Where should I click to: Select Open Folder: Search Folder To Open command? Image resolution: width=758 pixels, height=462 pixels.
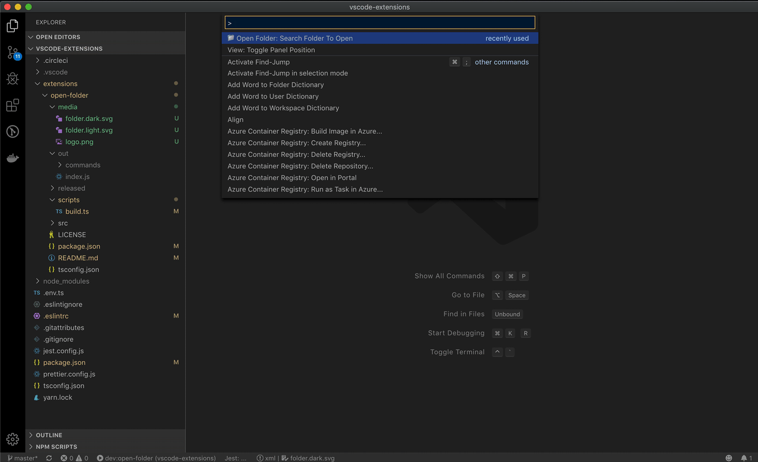tap(380, 38)
